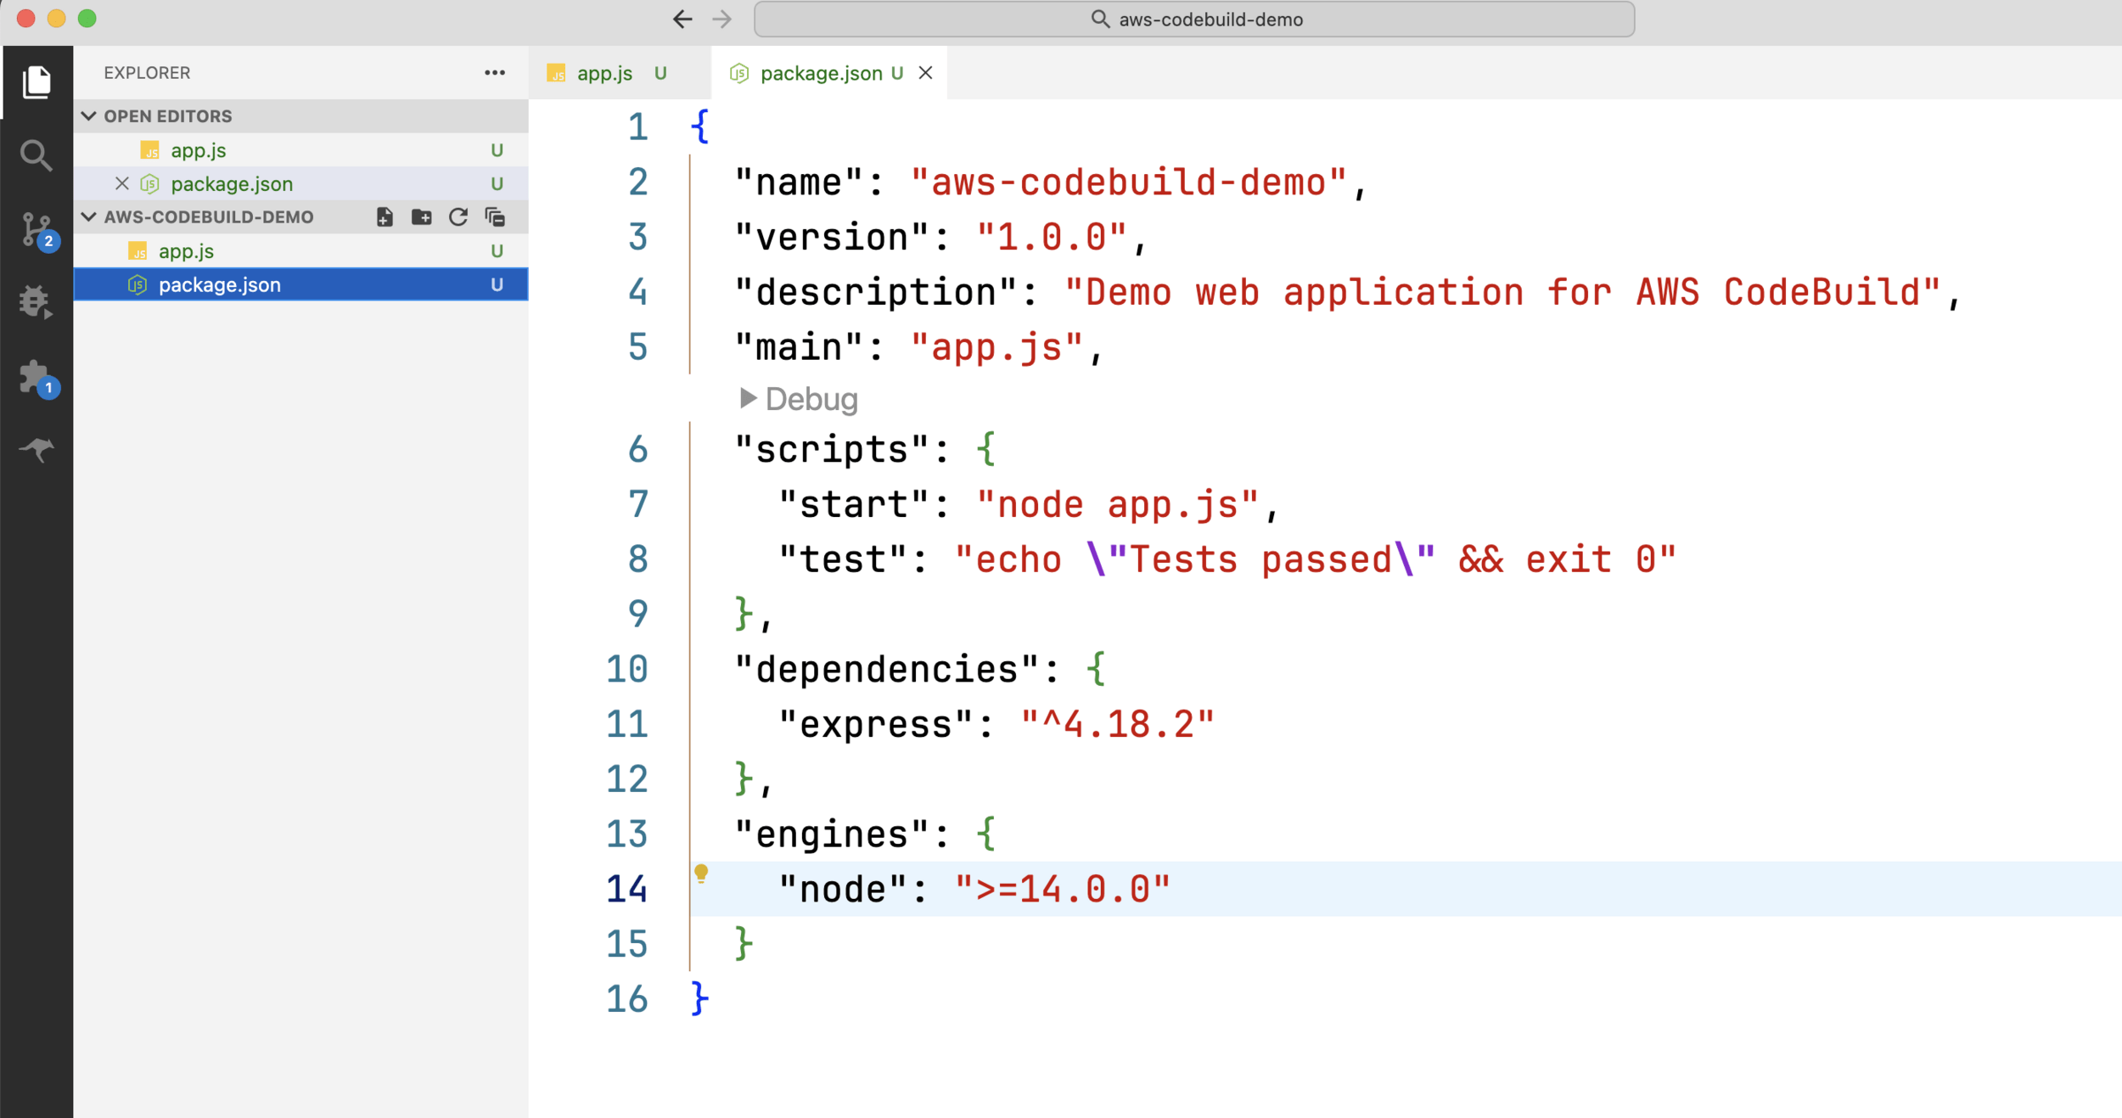
Task: Click the lightbulb quick fix on line 14
Action: tap(701, 873)
